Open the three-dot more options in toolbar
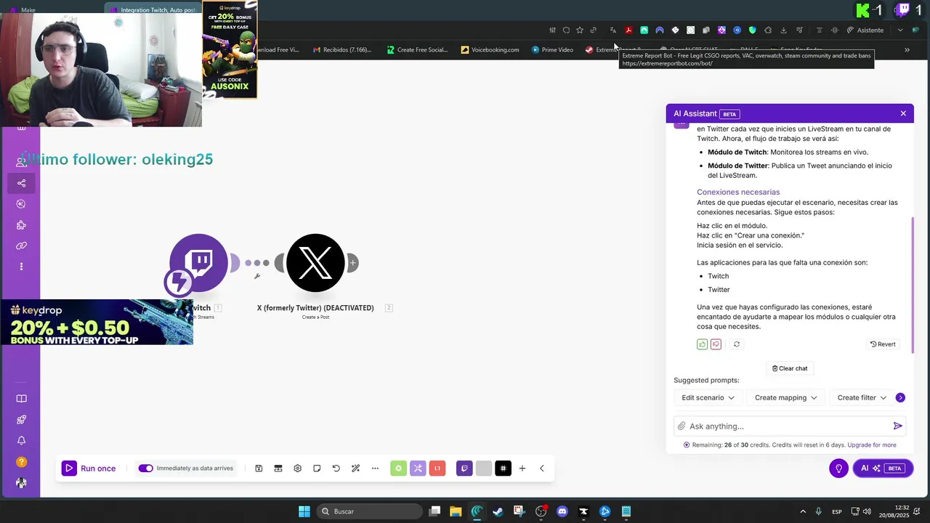 tap(375, 469)
